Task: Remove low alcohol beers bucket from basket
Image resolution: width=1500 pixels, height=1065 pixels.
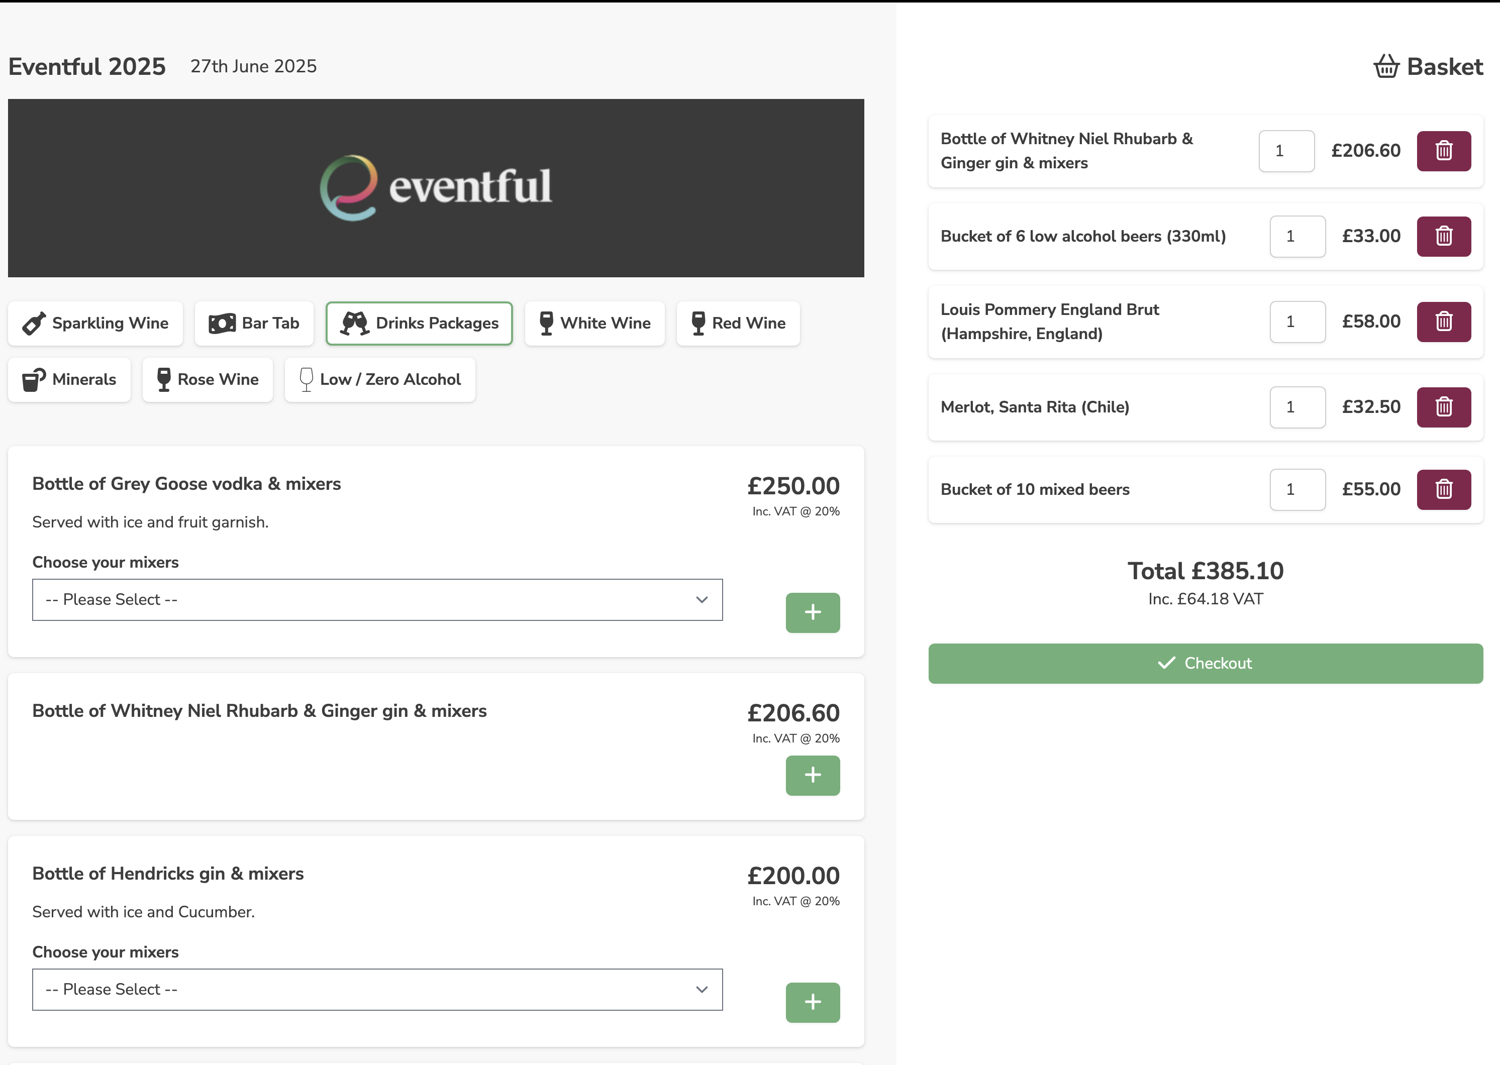Action: 1443,236
